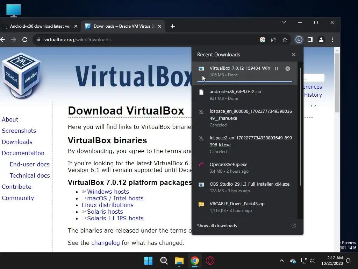358x269 pixels.
Task: View site information lock icon
Action: pyautogui.click(x=39, y=40)
